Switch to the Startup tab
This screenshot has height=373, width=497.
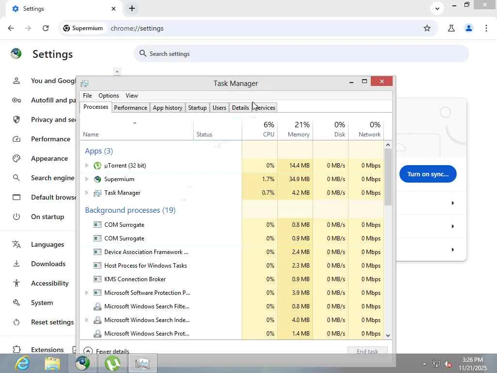[x=197, y=108]
